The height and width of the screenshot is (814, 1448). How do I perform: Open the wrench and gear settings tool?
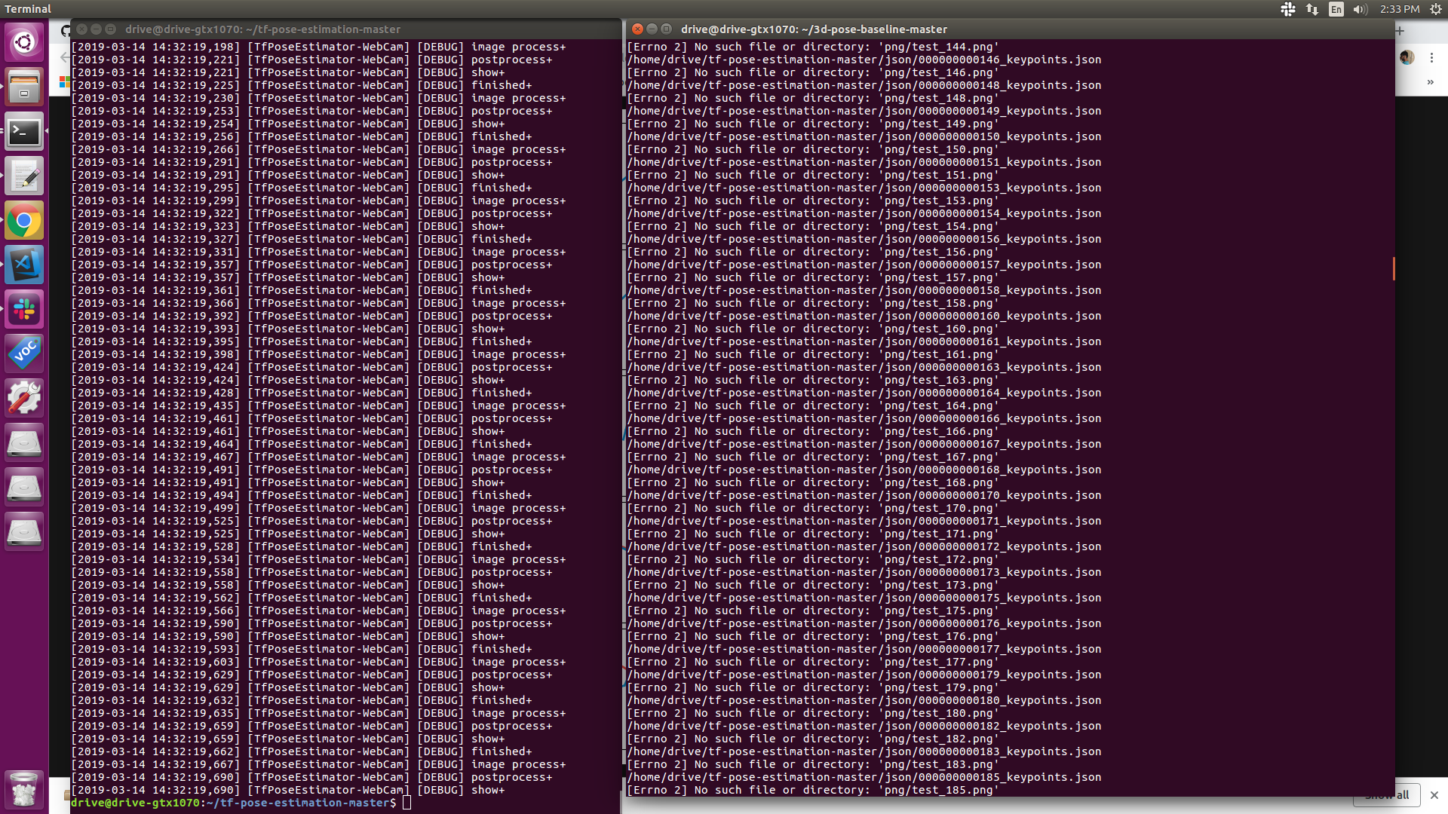(x=24, y=398)
